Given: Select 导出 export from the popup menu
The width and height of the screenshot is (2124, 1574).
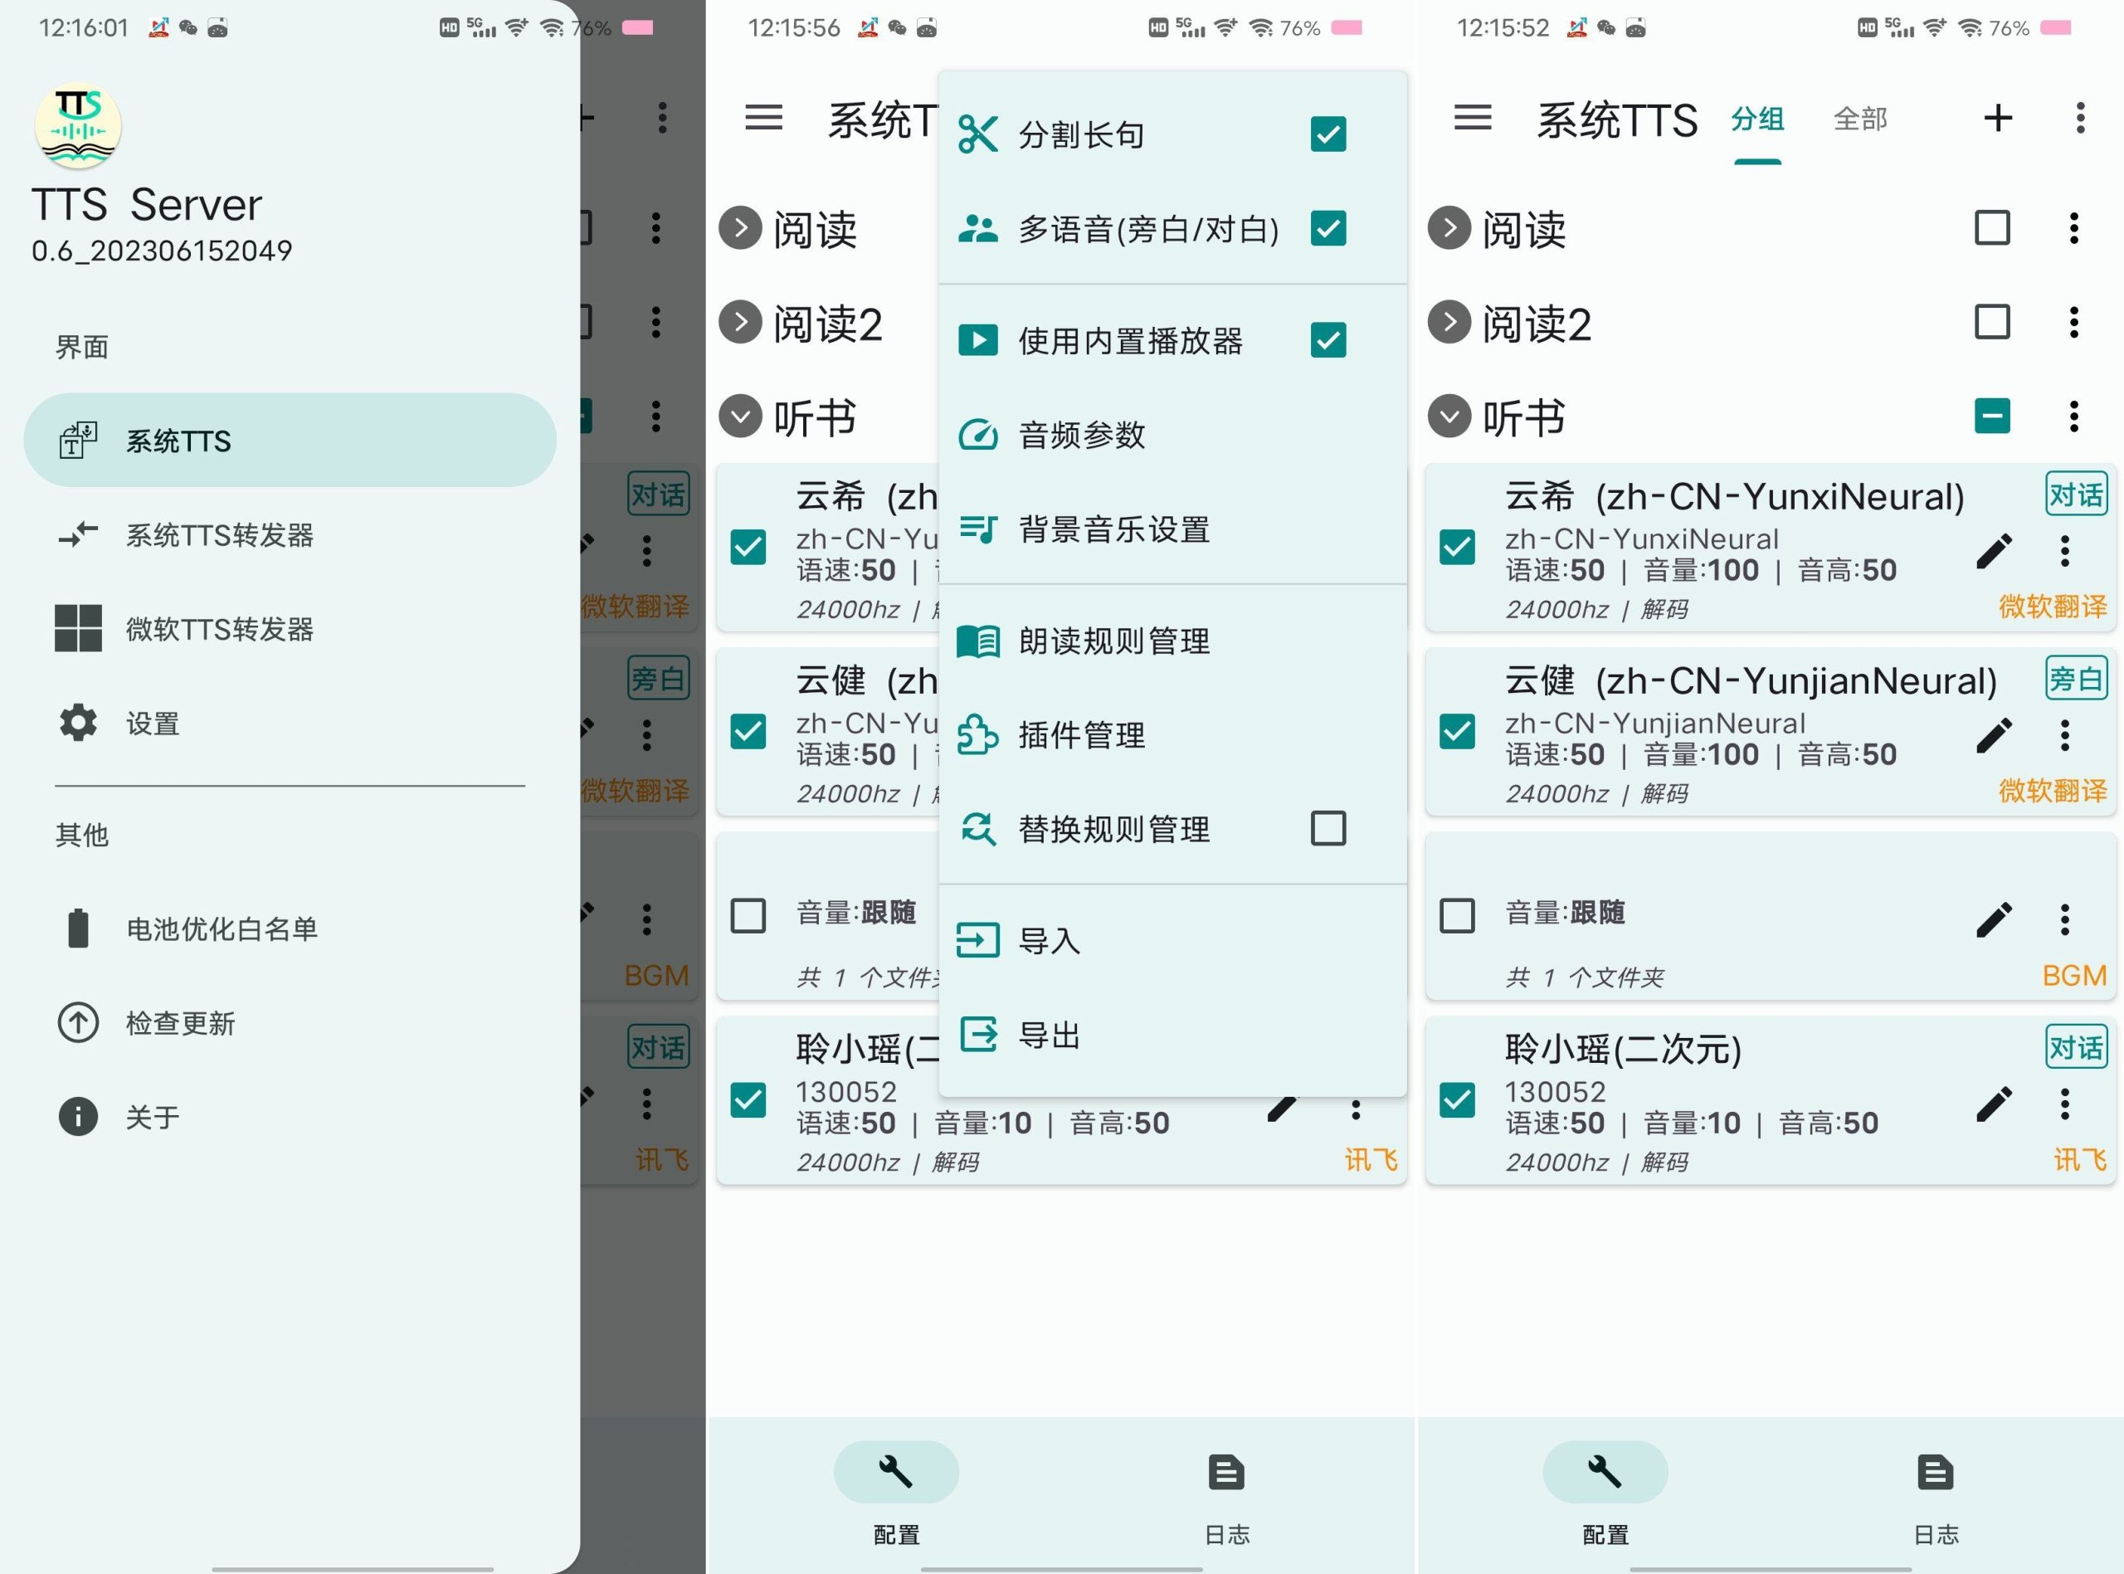Looking at the screenshot, I should click(1049, 1035).
